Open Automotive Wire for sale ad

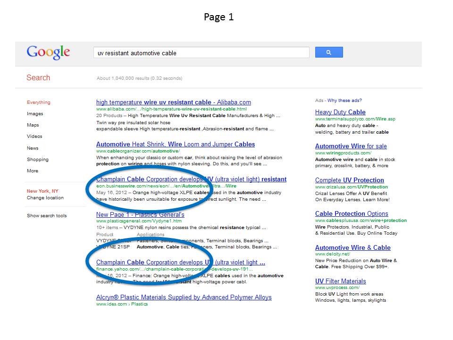point(351,146)
